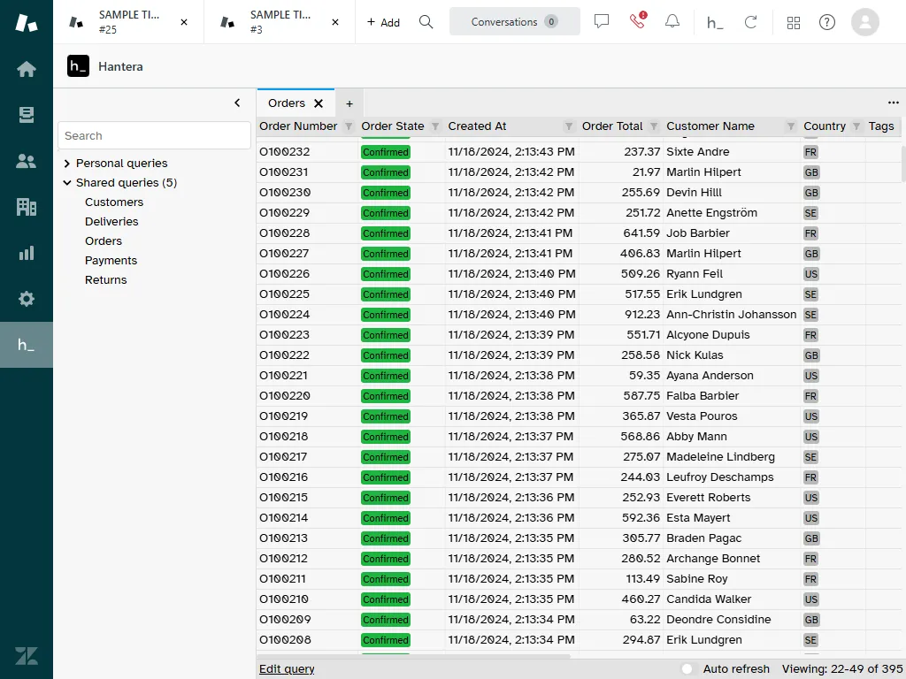This screenshot has height=679, width=906.
Task: Click the Add button to create a ticket
Action: (382, 22)
